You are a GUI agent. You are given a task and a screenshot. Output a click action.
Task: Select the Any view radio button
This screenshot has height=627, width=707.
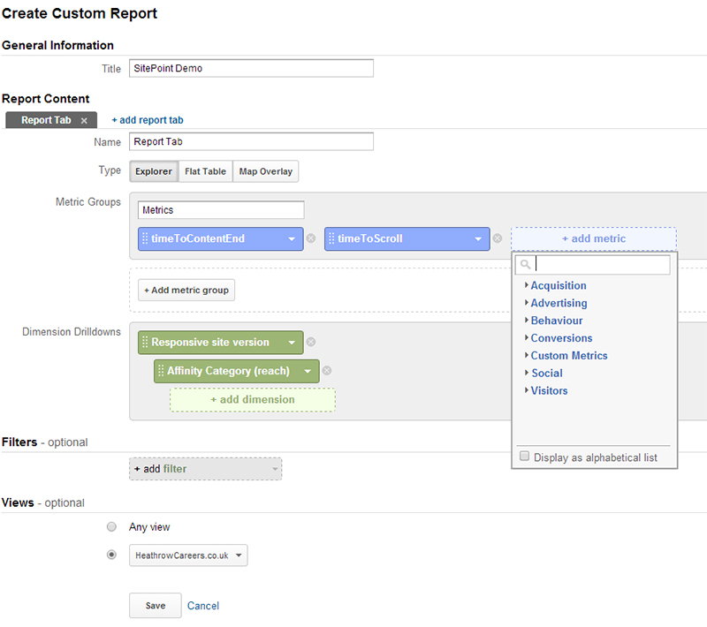(111, 526)
